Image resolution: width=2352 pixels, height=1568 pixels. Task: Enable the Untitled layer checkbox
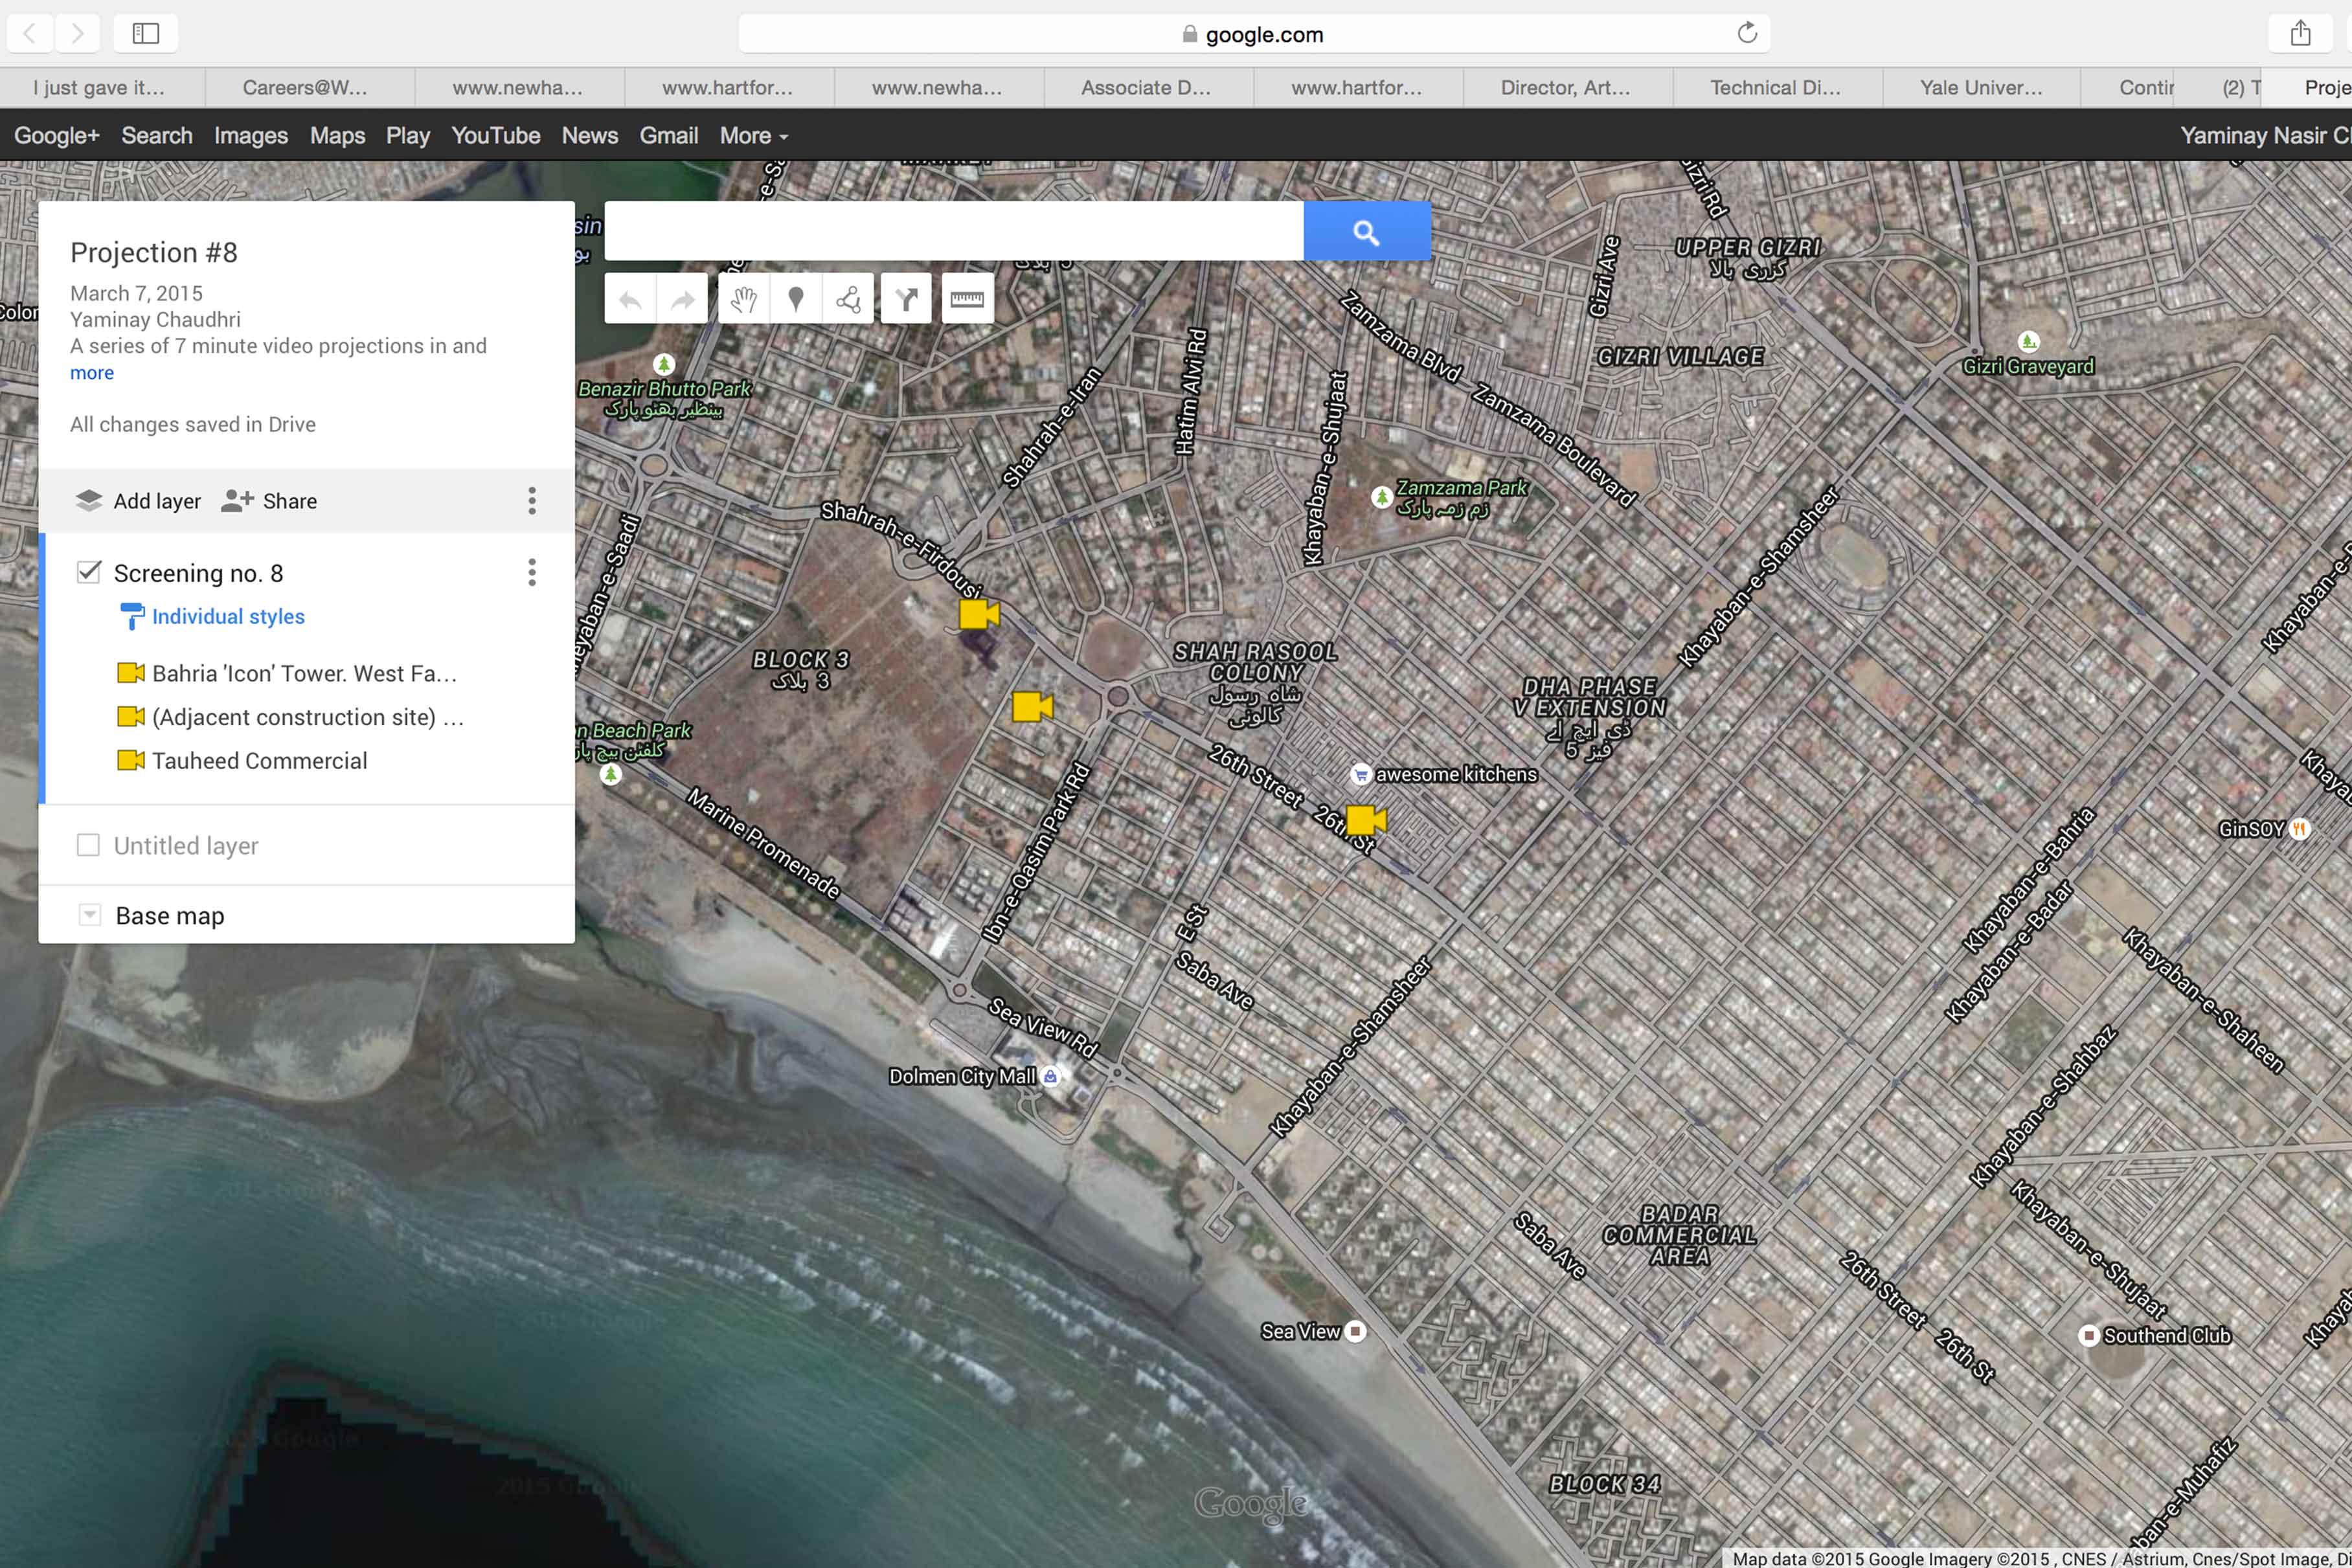coord(89,845)
